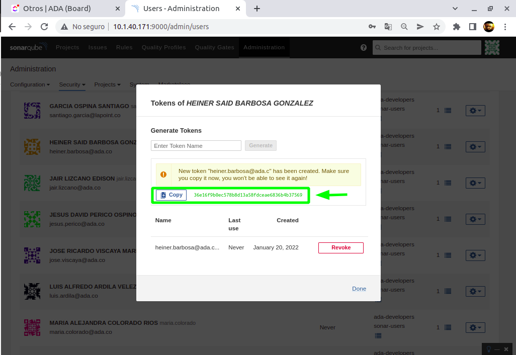This screenshot has width=516, height=355.
Task: Go back using the browser back arrow
Action: [12, 27]
